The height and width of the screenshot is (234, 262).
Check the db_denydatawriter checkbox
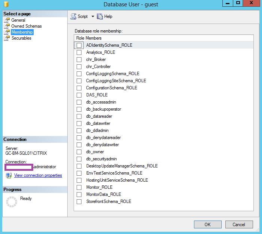pyautogui.click(x=79, y=145)
